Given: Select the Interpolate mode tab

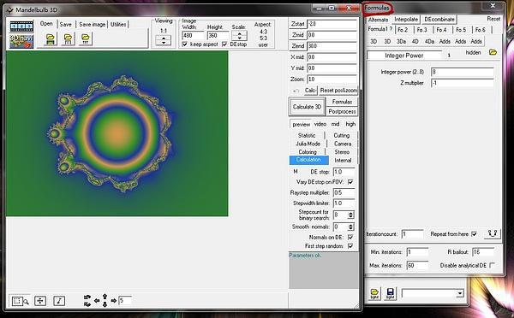Looking at the screenshot, I should [406, 20].
